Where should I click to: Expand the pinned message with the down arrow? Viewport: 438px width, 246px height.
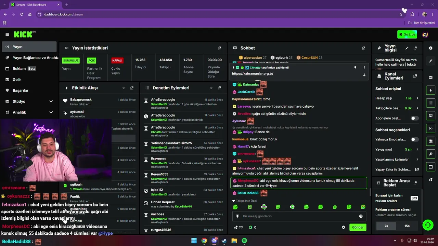tap(364, 75)
